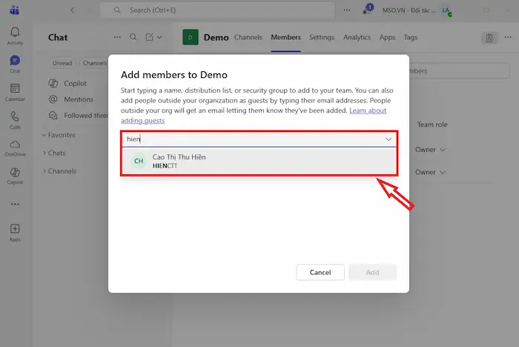The height and width of the screenshot is (347, 519).
Task: Select Cao Thi Thu Hiền suggestion
Action: point(259,161)
